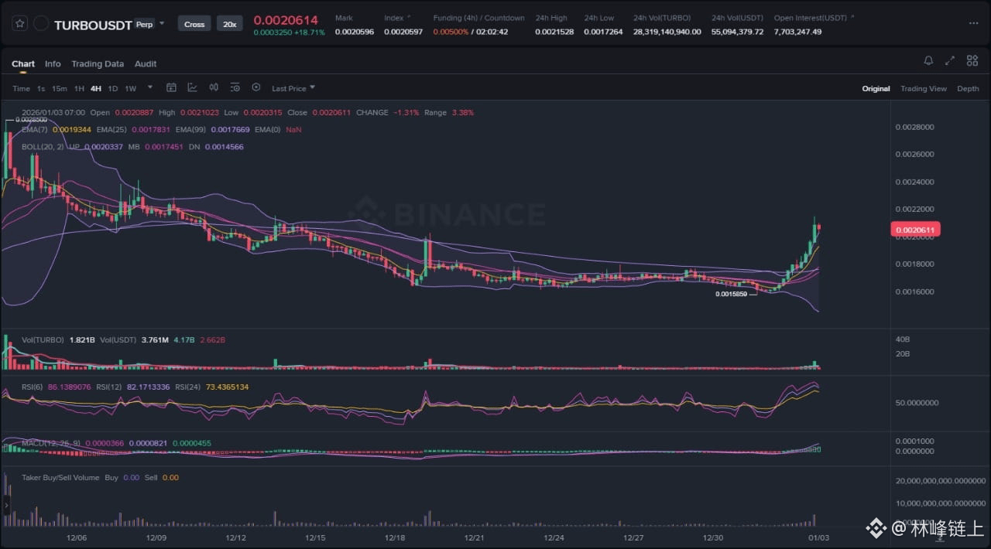Switch to the Info tab
The height and width of the screenshot is (549, 991).
click(53, 63)
